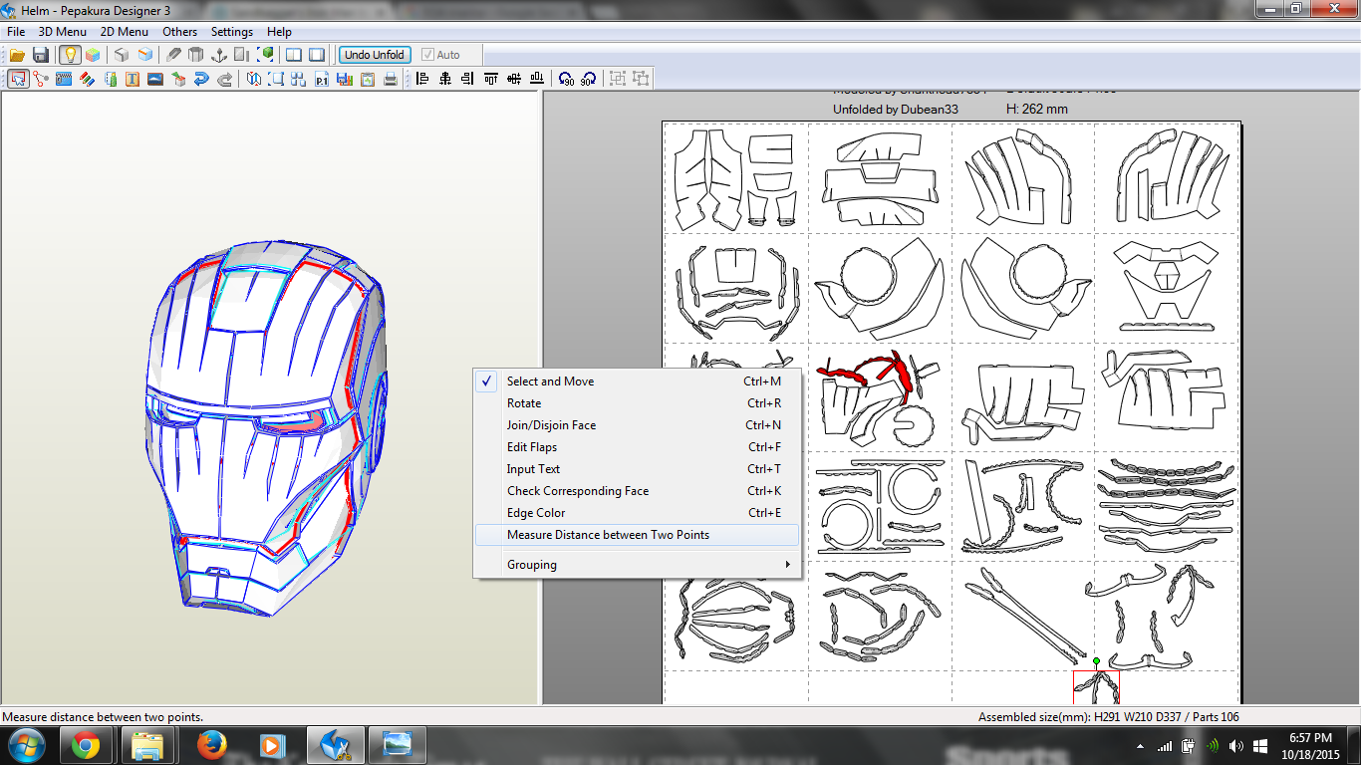Select the T Input Text tool
The image size is (1361, 765).
[133, 79]
